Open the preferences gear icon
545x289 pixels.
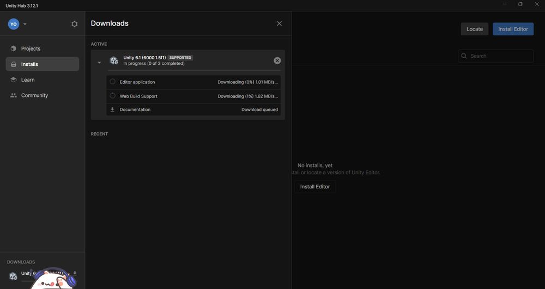coord(74,24)
